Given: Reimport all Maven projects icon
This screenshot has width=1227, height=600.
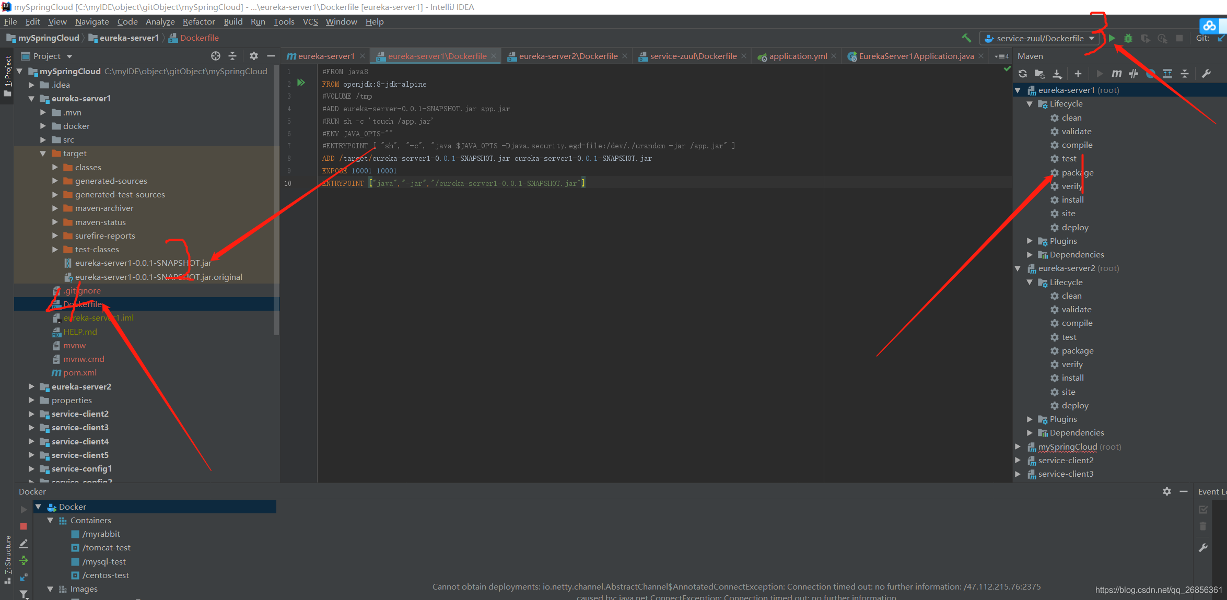Looking at the screenshot, I should click(1023, 74).
